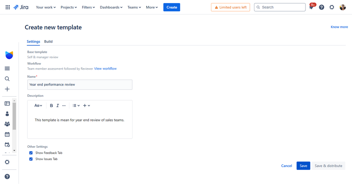Open user profile avatar
This screenshot has height=184, width=352.
click(x=342, y=7)
